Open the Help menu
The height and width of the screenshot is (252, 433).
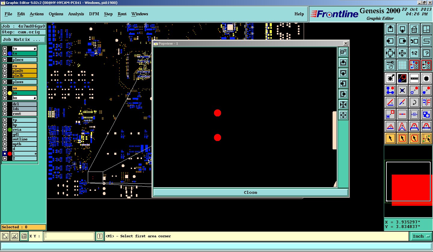point(299,14)
